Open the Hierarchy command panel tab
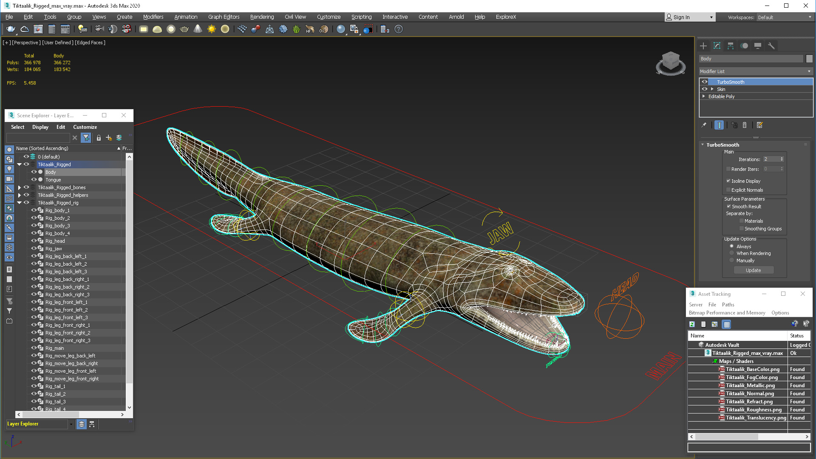 pyautogui.click(x=731, y=46)
